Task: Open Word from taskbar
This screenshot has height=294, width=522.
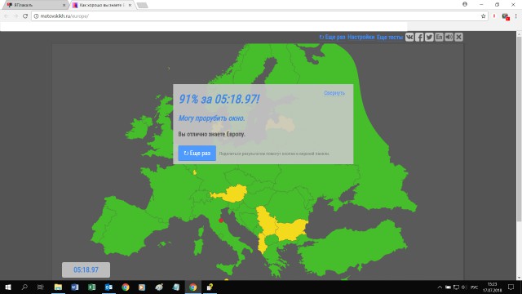Action: pos(74,287)
